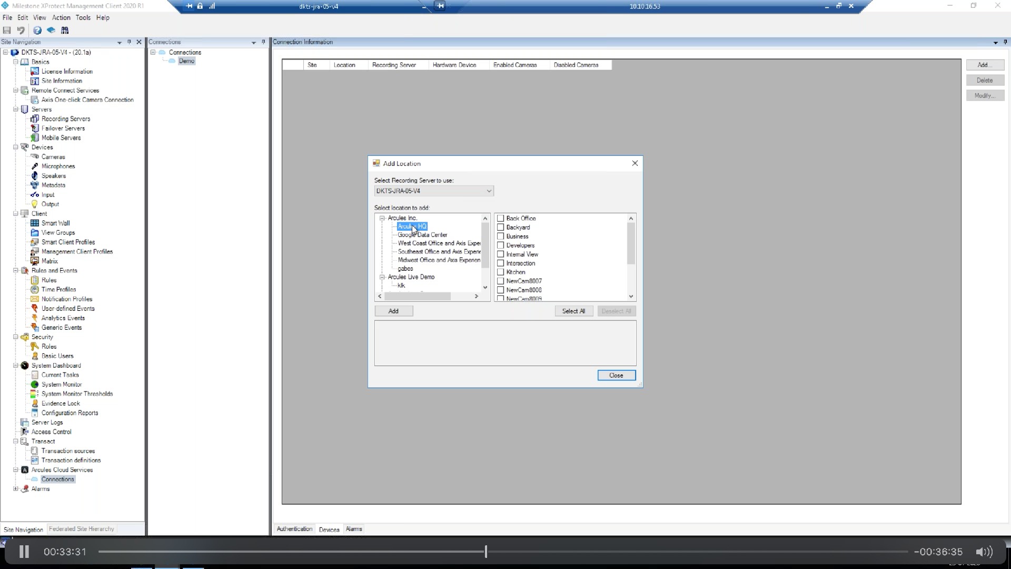Check the Internal View checkbox
The image size is (1011, 569).
(501, 254)
